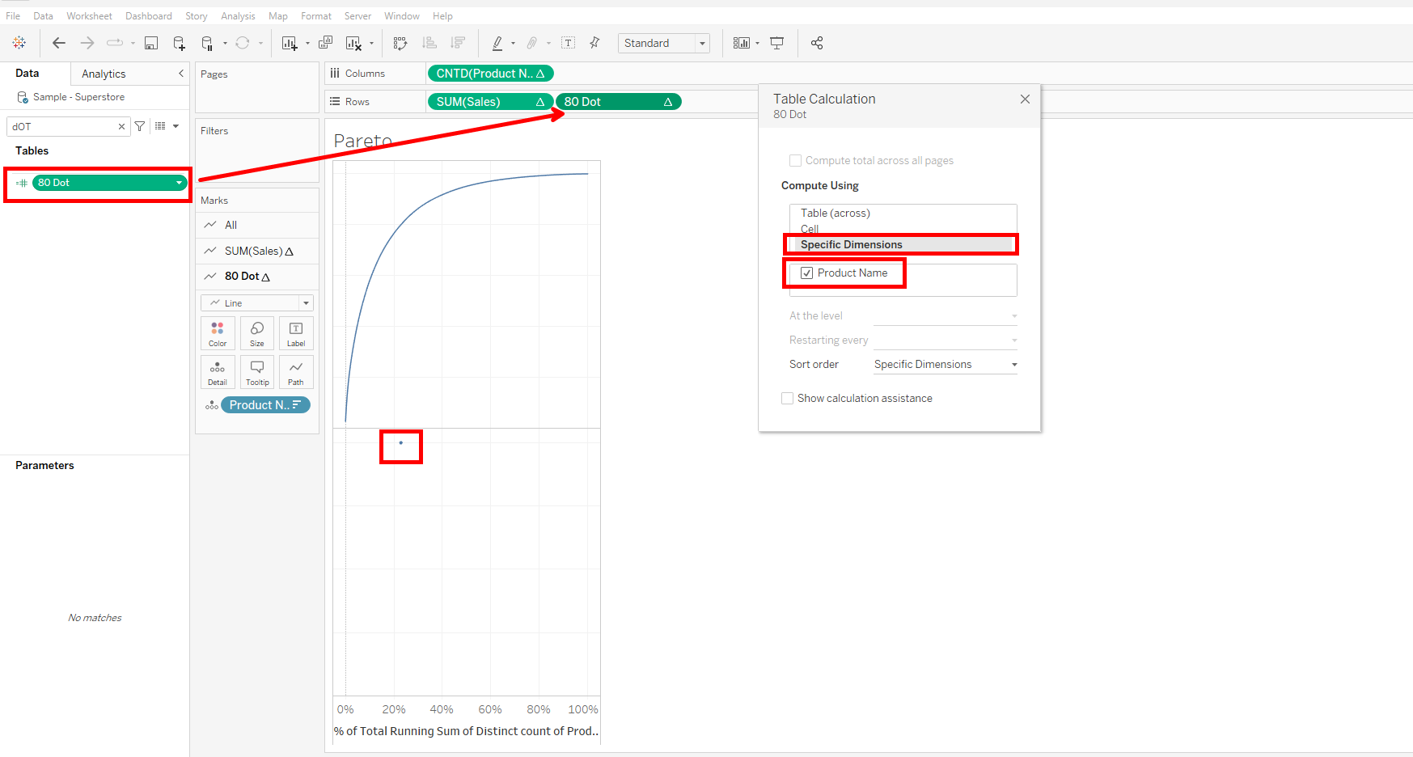Open Show Me cards icon
1413x757 pixels.
tap(742, 43)
